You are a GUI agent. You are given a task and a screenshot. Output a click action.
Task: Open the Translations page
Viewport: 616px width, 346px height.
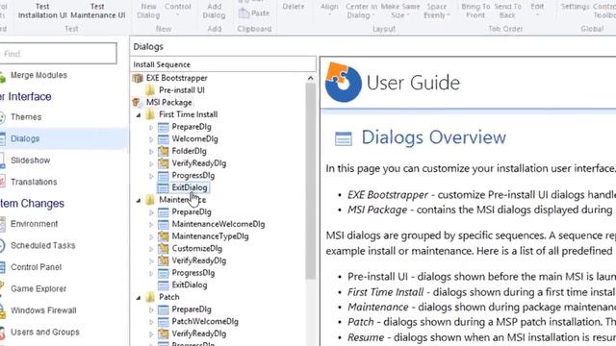[x=34, y=182]
